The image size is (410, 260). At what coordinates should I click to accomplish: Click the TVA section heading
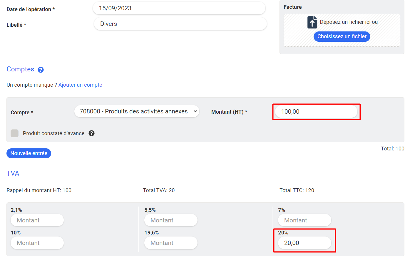pos(13,173)
